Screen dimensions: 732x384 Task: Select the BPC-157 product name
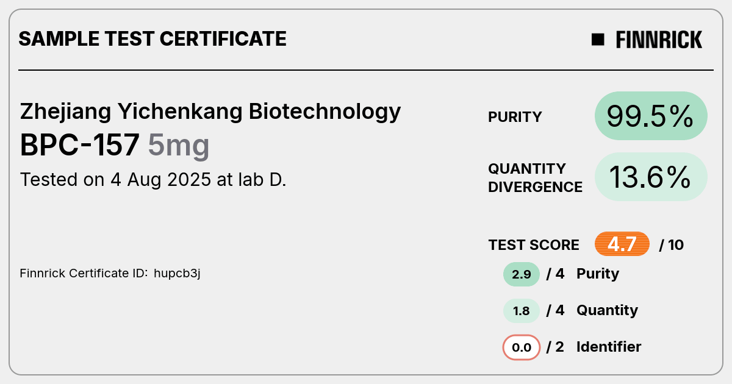[x=80, y=146]
